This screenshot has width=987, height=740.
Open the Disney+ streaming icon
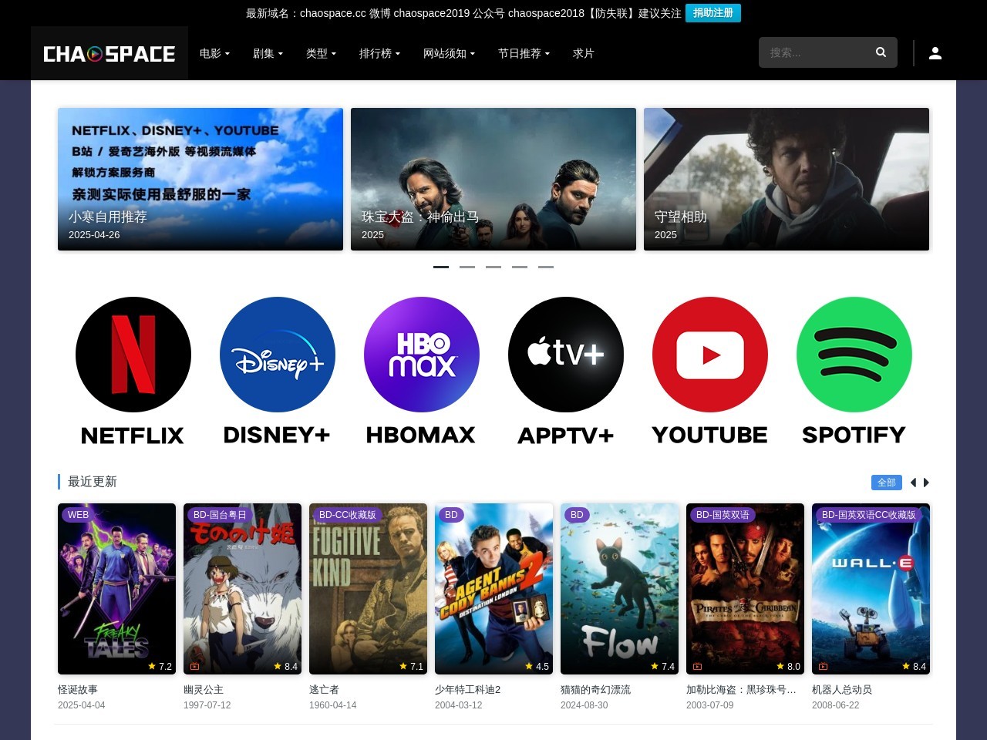tap(278, 355)
